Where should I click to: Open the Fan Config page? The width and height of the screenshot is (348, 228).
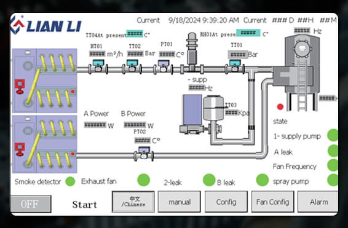click(x=272, y=202)
